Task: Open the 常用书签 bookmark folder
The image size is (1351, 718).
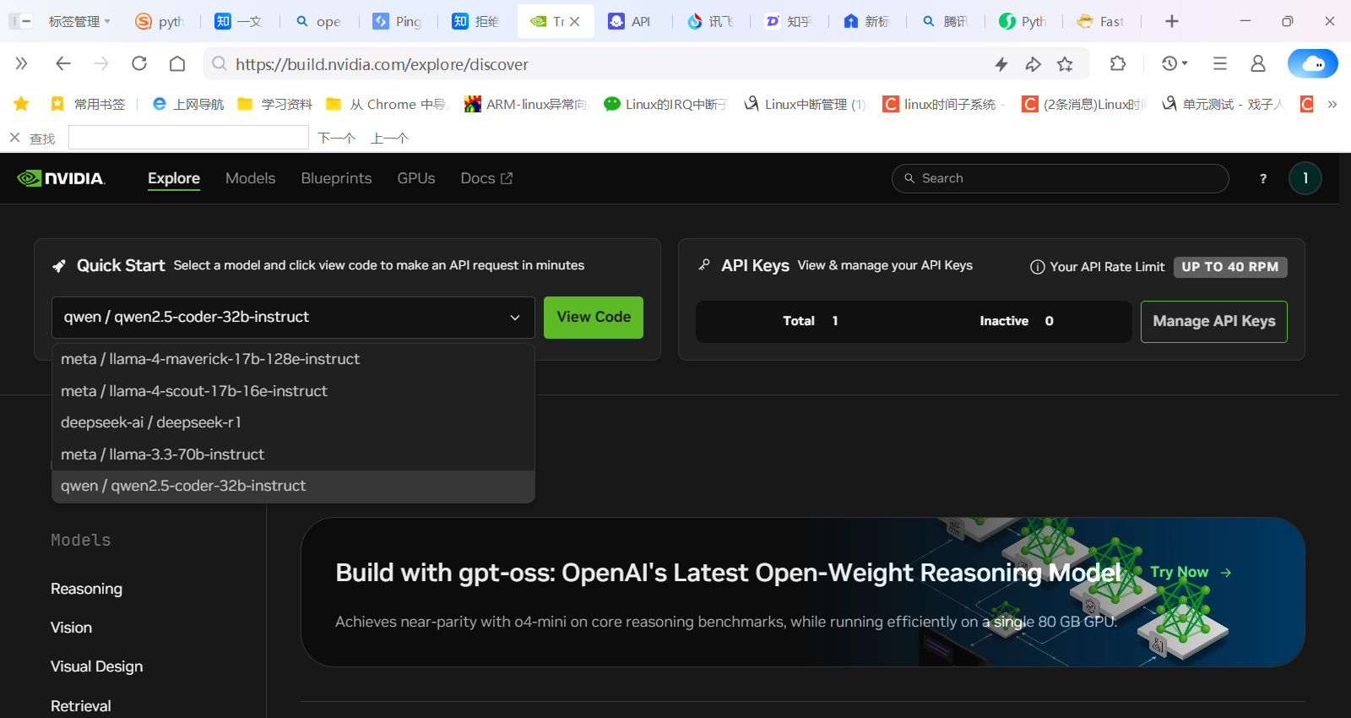Action: (x=88, y=104)
